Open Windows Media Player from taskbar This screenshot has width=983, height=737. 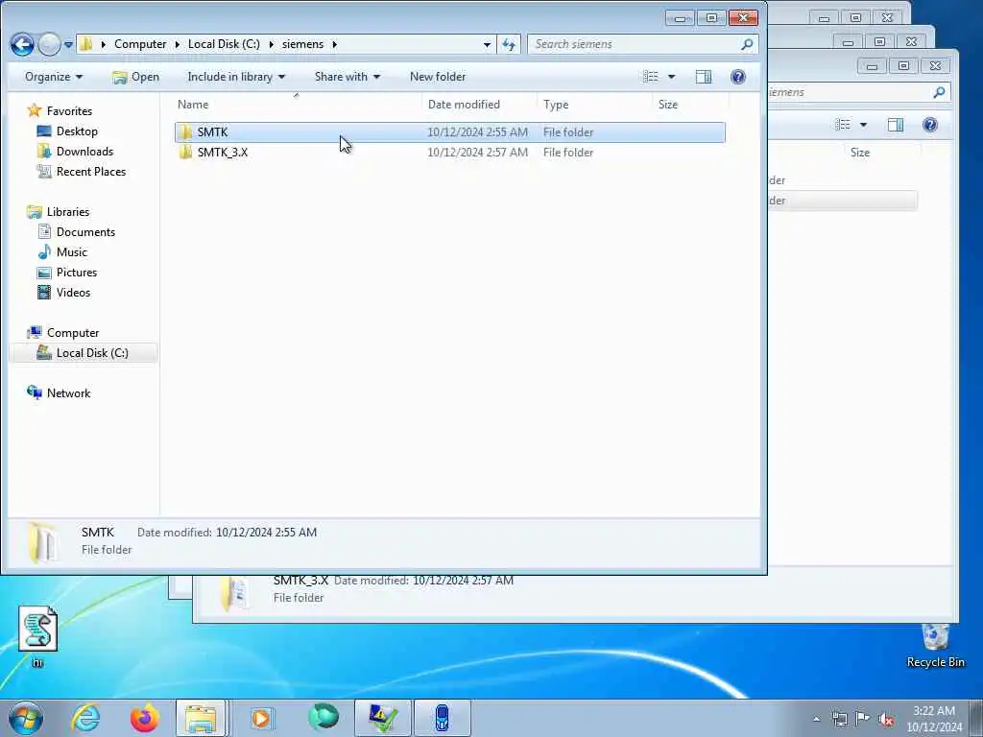(x=261, y=718)
